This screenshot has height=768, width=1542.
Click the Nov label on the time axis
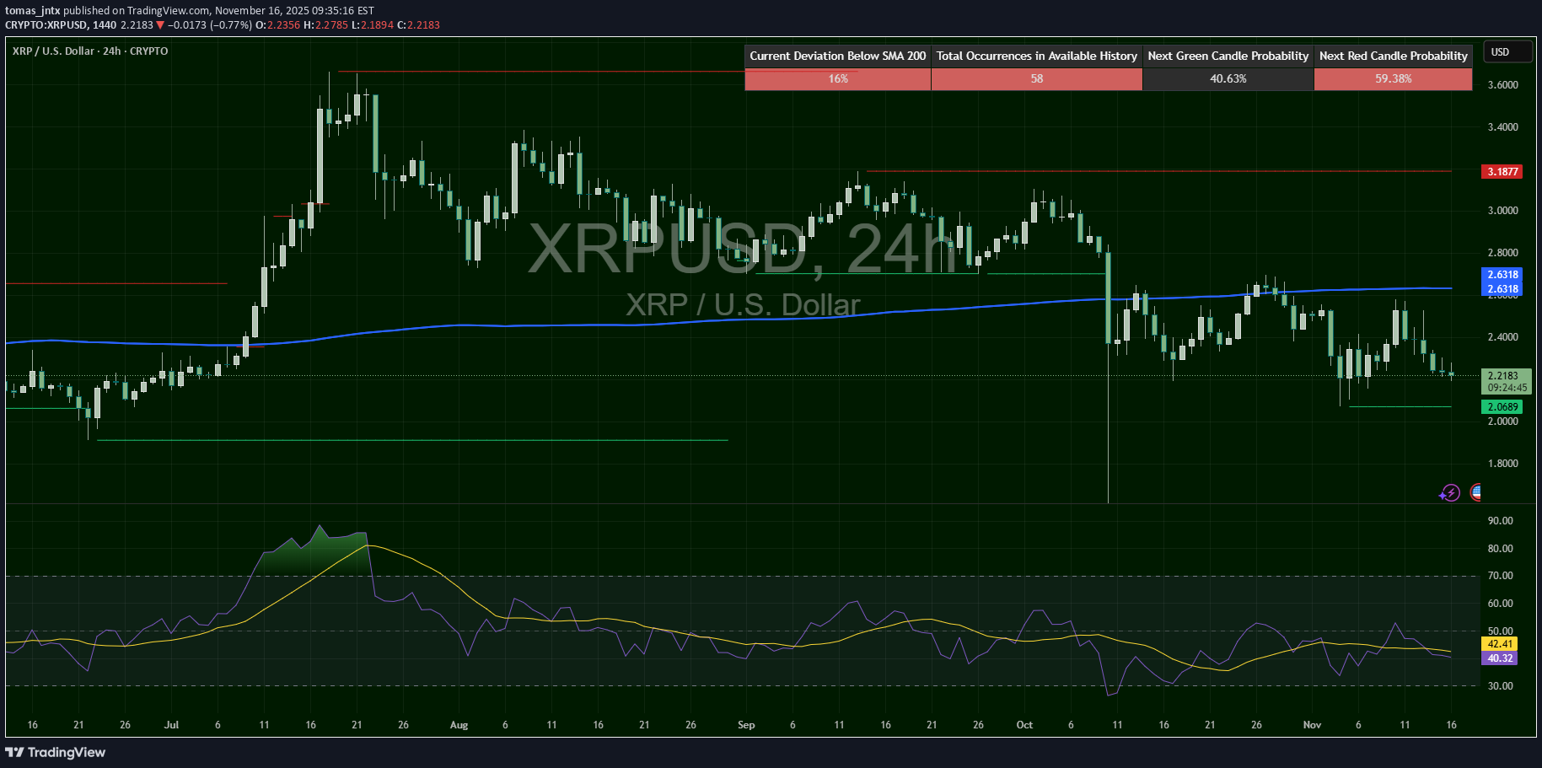point(1312,725)
